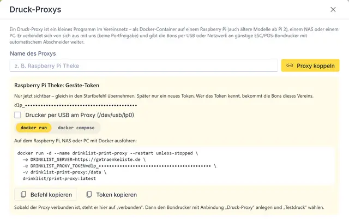Click the DRINKLIST_SERVER line in command
The width and height of the screenshot is (349, 222).
point(84,159)
